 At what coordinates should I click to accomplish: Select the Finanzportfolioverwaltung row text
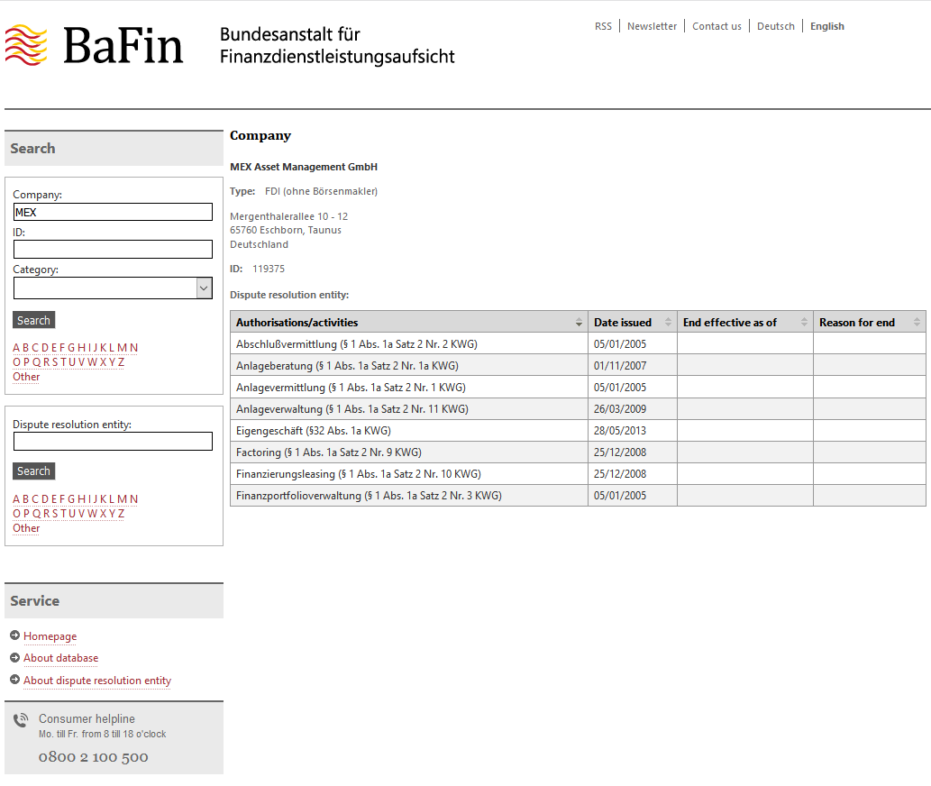click(x=369, y=496)
